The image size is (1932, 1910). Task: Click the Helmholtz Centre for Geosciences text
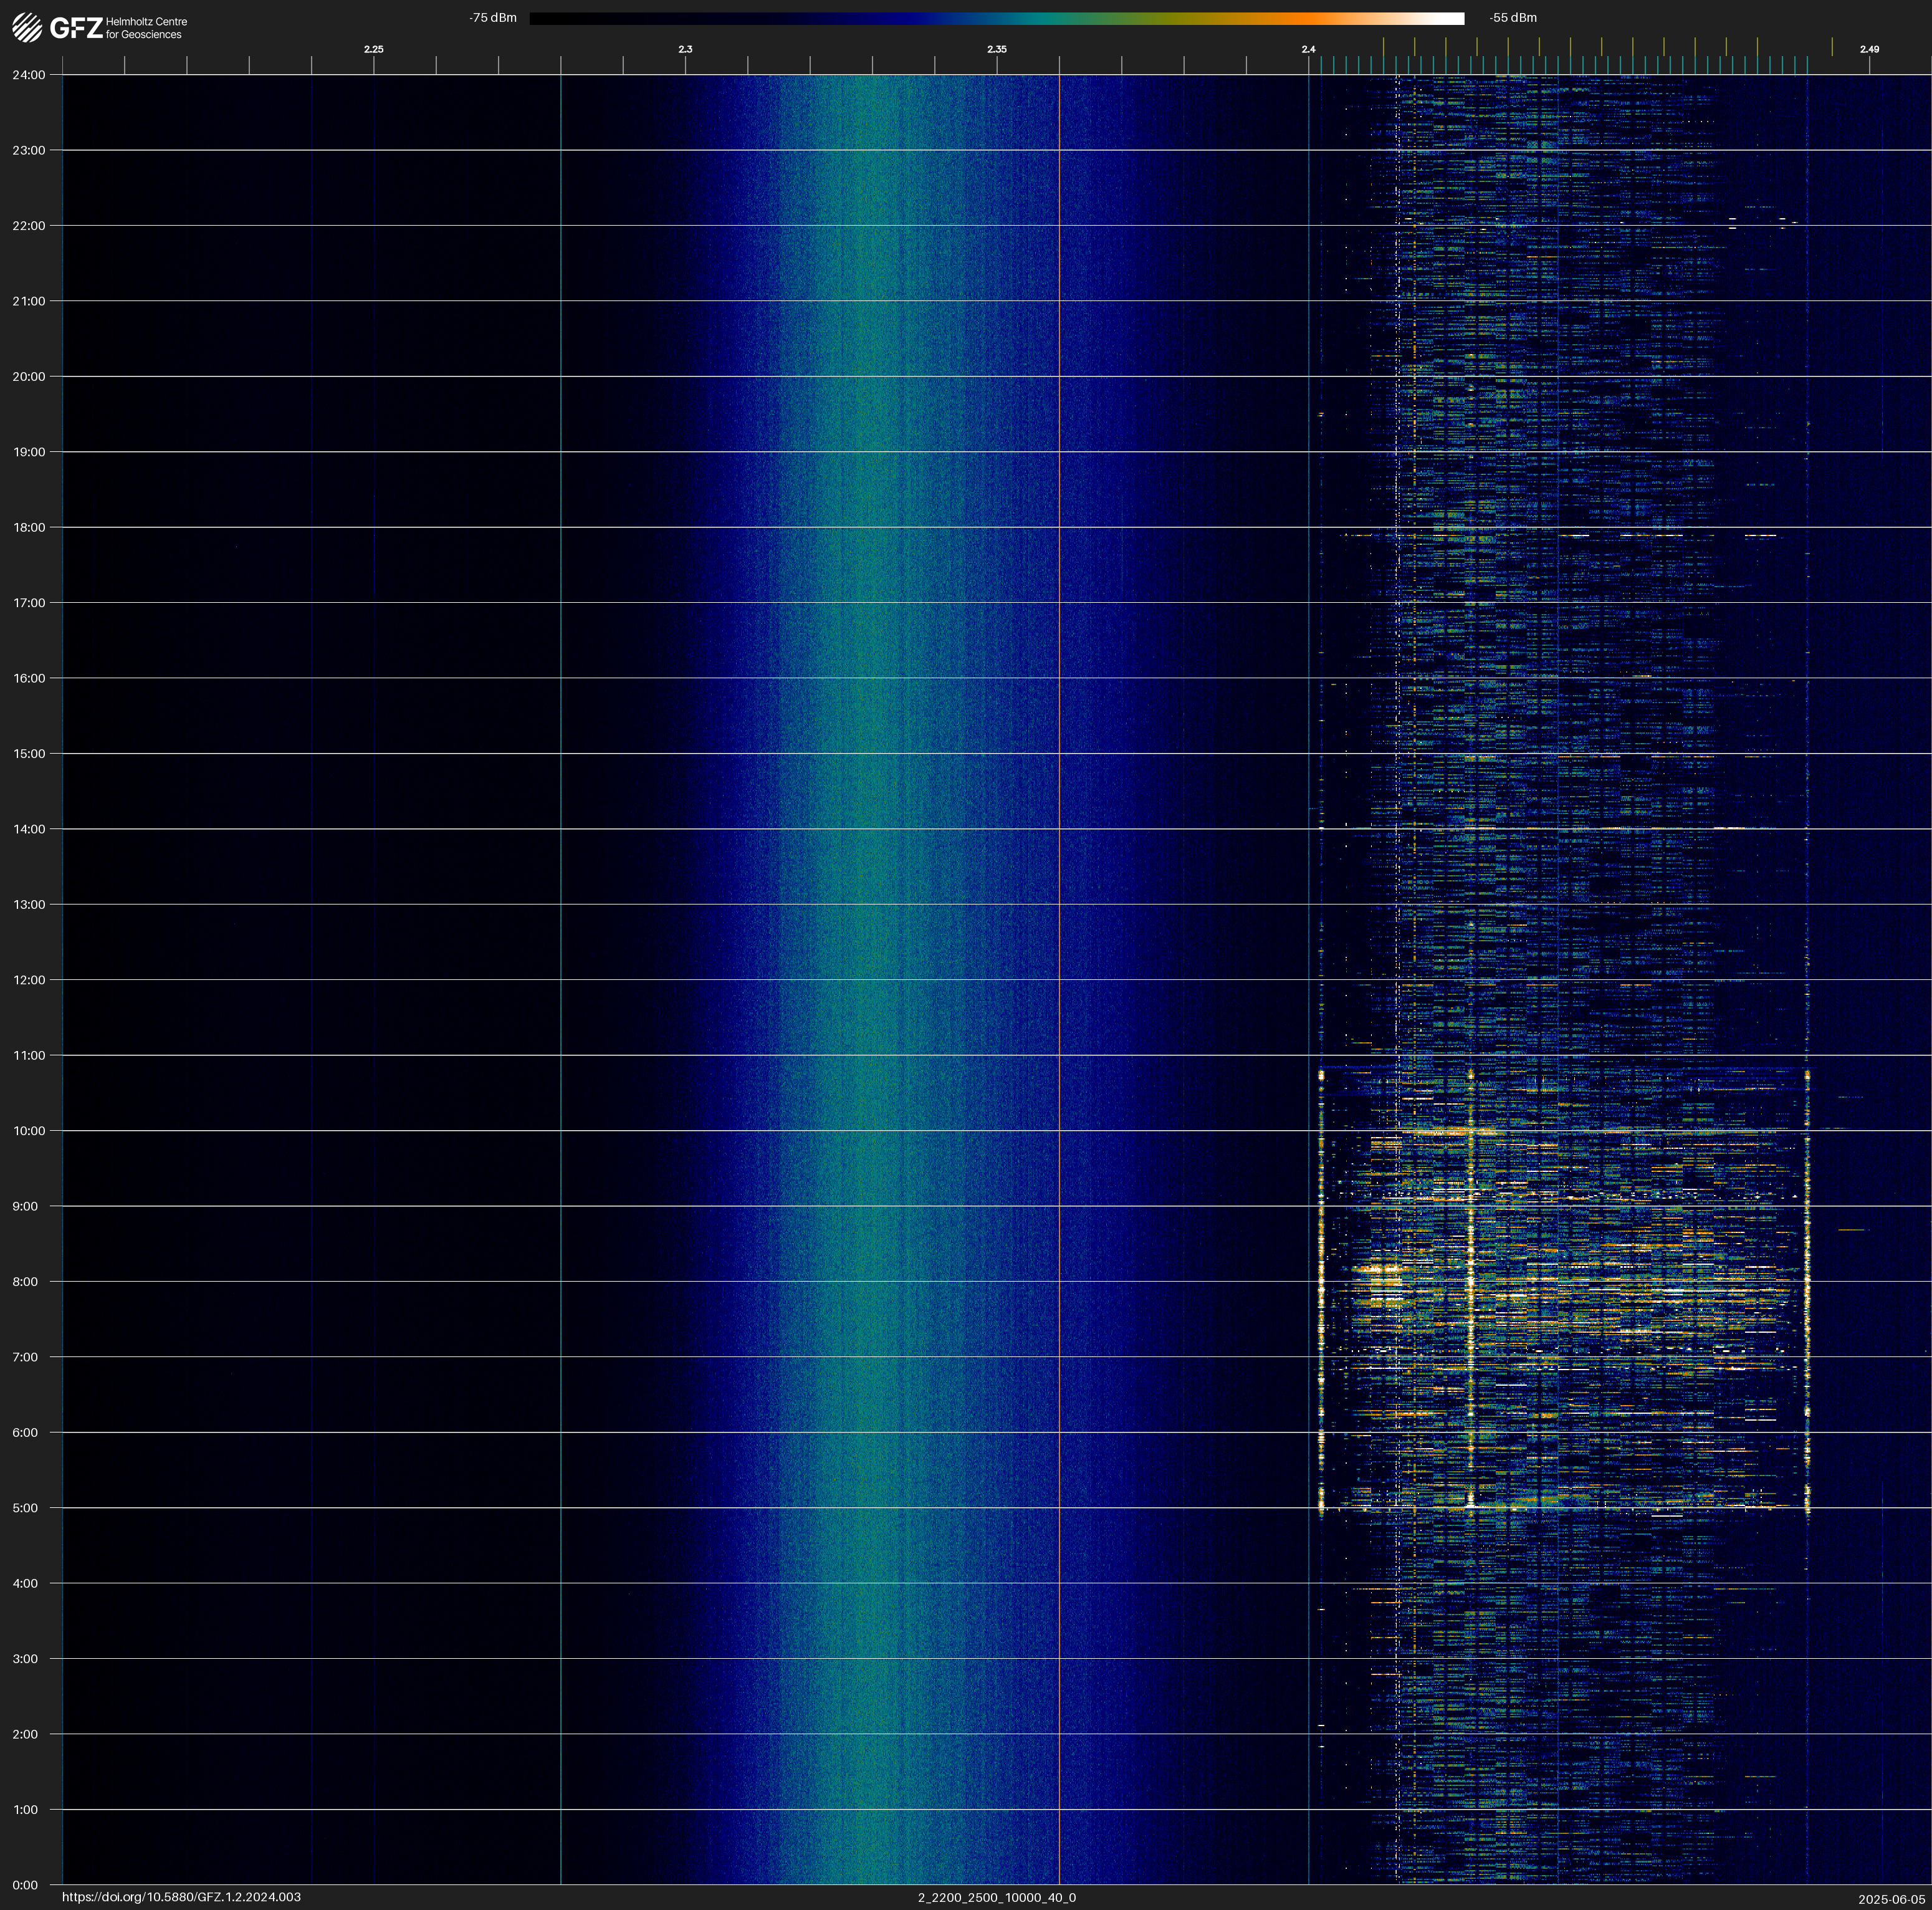[146, 28]
